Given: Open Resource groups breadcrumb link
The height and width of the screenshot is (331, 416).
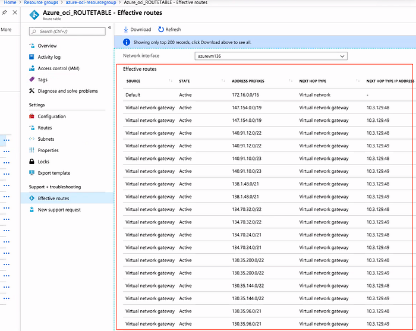Looking at the screenshot, I should 41,2.
